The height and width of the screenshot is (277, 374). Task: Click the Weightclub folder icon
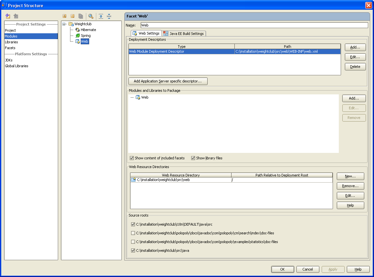(x=71, y=24)
